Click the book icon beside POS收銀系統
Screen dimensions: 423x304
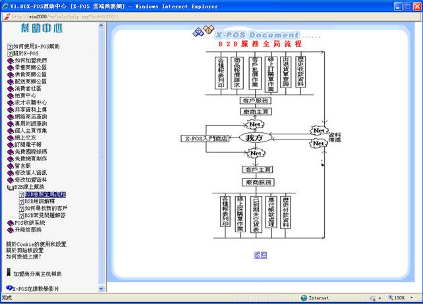10,223
